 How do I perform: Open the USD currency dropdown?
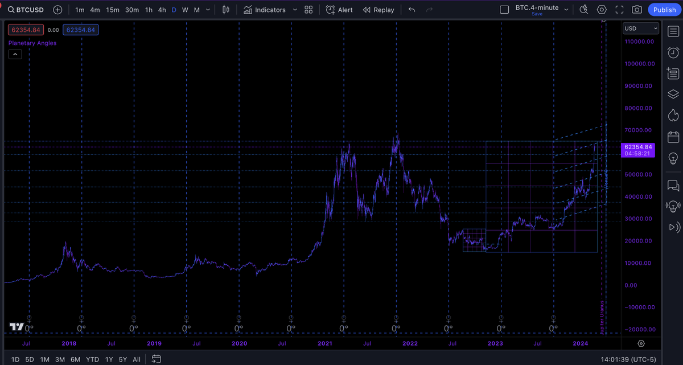640,28
